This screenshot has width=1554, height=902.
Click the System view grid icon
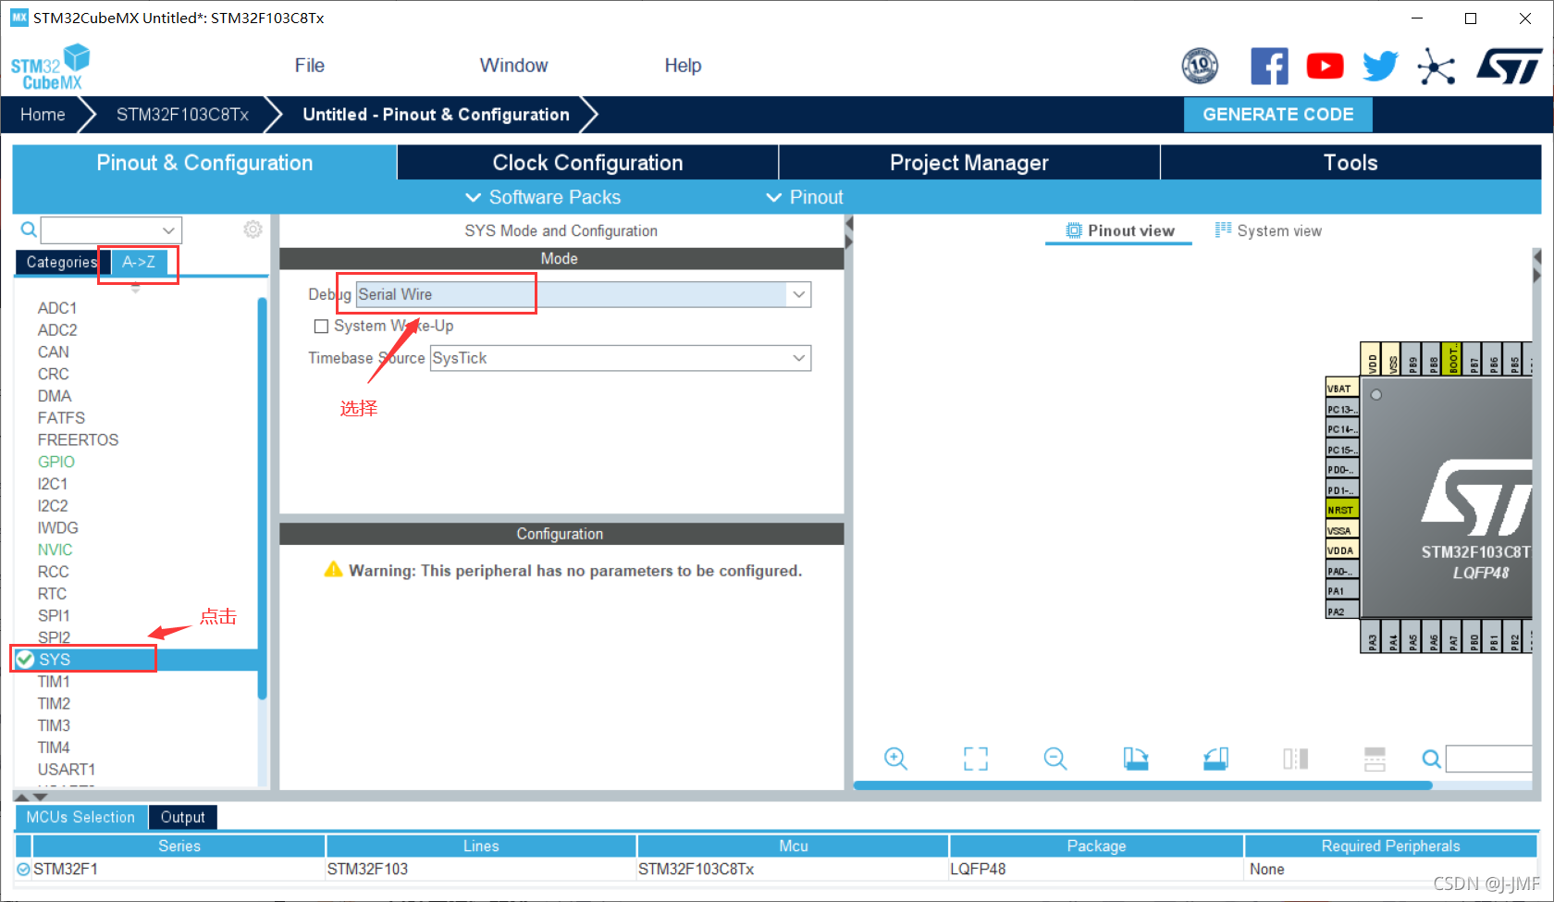(x=1223, y=229)
